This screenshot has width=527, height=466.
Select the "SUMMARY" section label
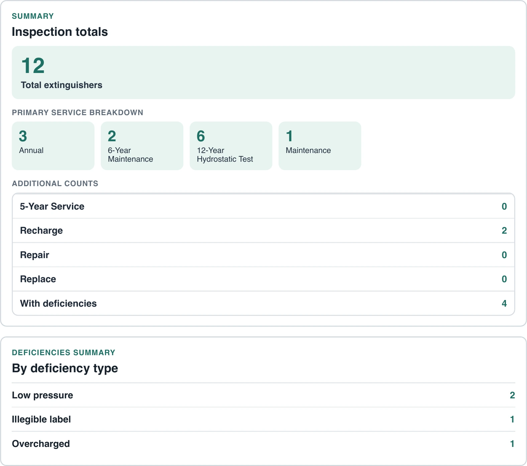[x=33, y=16]
